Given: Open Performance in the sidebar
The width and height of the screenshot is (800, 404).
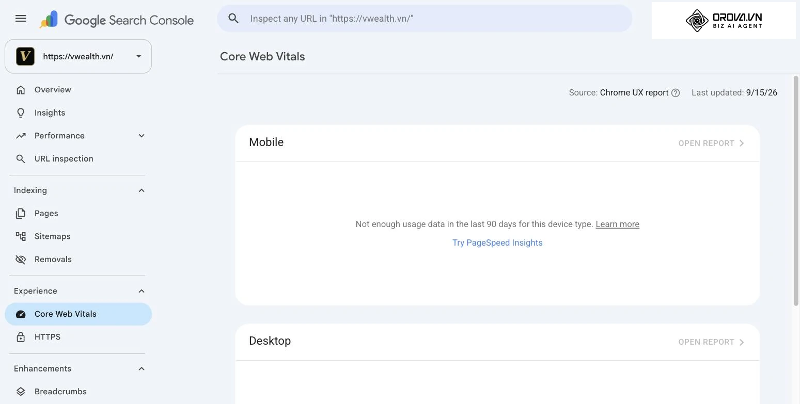Looking at the screenshot, I should click(79, 136).
